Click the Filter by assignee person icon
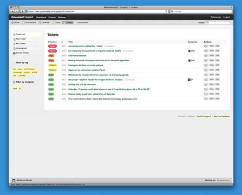The image size is (242, 195). [x=14, y=82]
